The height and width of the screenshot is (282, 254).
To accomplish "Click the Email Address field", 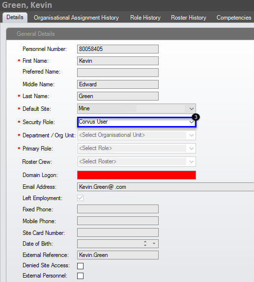I will [x=166, y=187].
